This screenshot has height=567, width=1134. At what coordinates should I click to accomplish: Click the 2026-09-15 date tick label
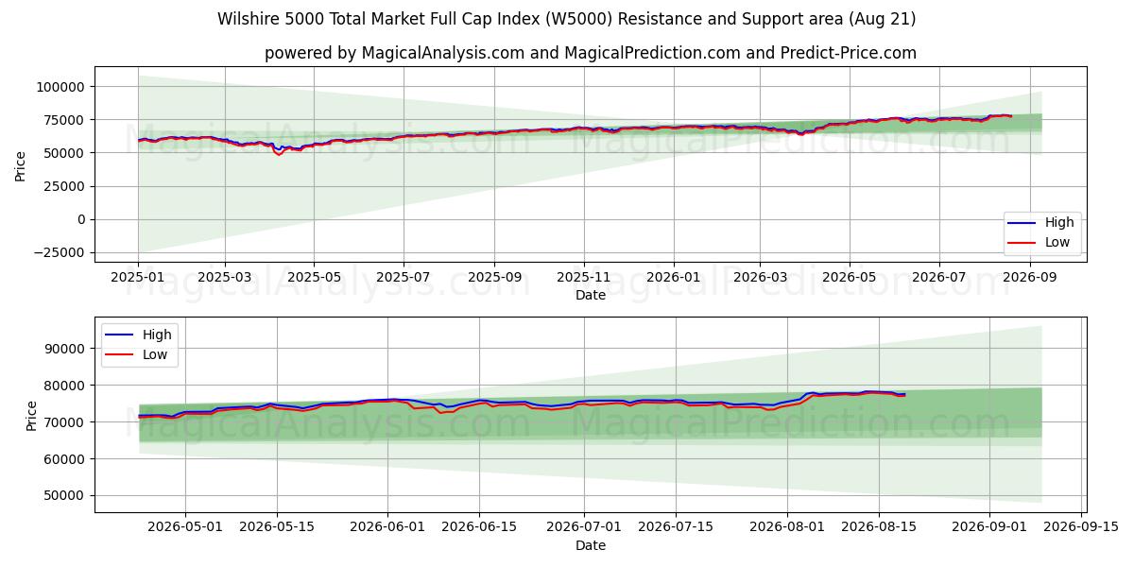(1081, 527)
